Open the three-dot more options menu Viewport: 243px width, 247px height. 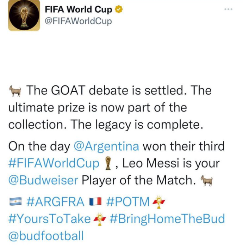tap(228, 9)
